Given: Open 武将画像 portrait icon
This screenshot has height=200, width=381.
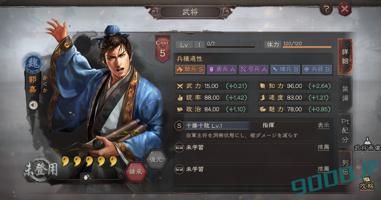Looking at the screenshot, I should click(x=367, y=144).
